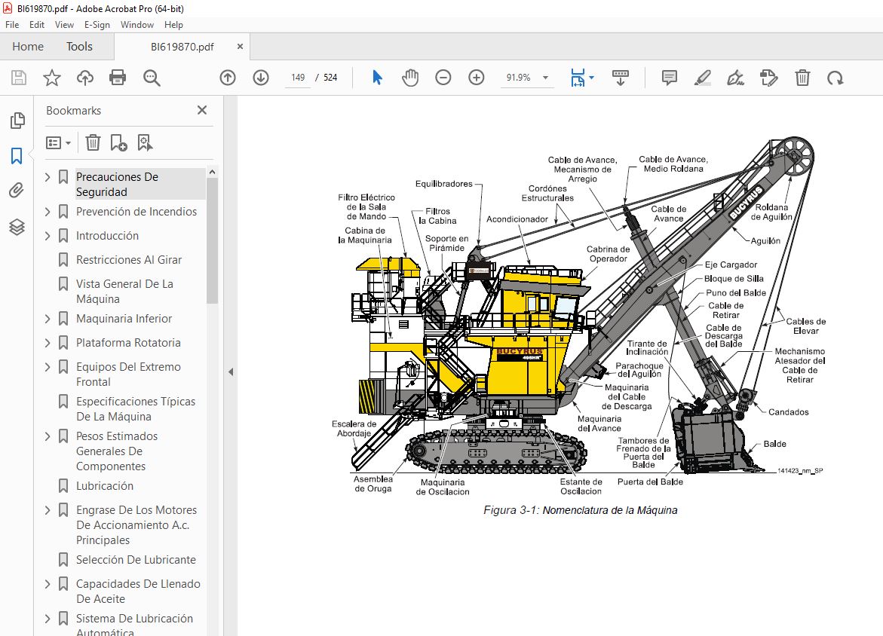This screenshot has height=636, width=883.
Task: Click the Save file icon
Action: [x=19, y=78]
